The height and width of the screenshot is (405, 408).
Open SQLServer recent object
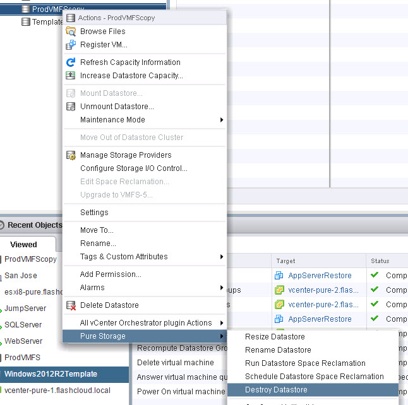tap(23, 325)
